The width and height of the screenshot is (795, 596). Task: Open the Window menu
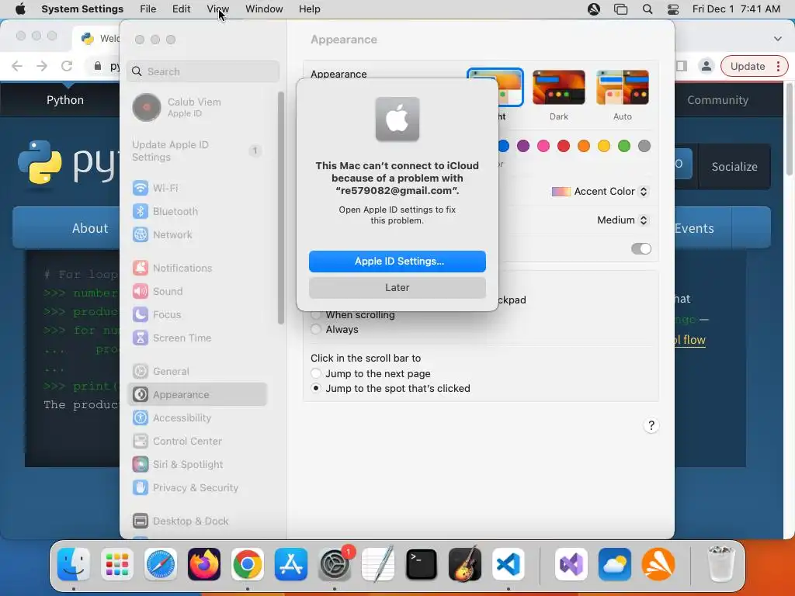[264, 9]
